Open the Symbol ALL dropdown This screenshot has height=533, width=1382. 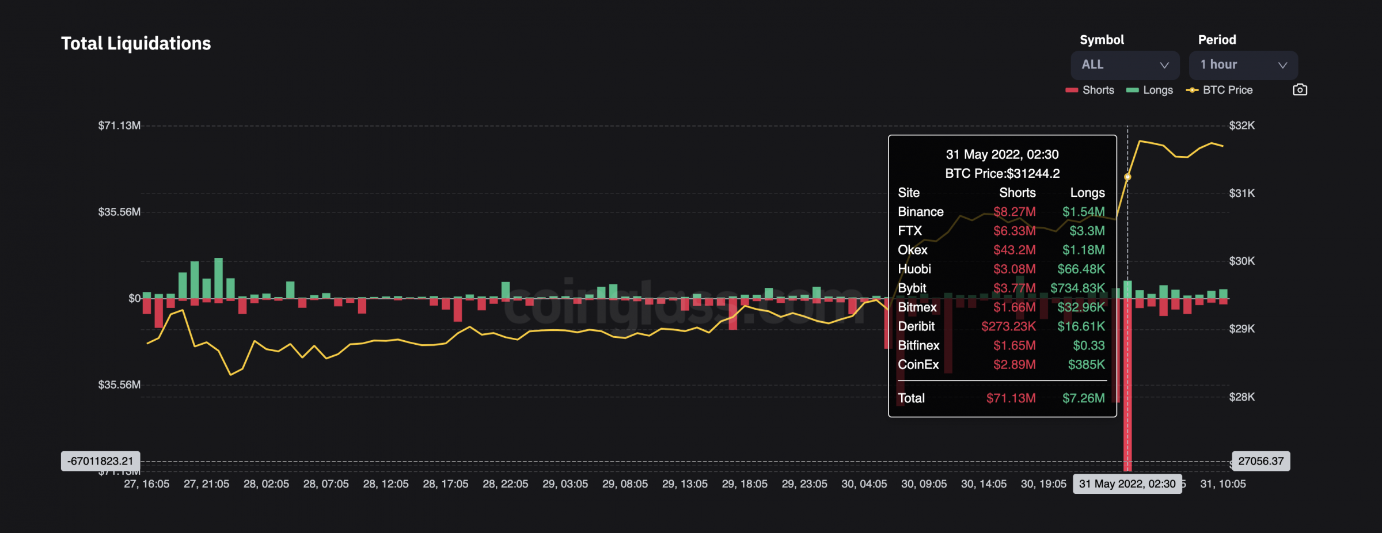(x=1125, y=65)
